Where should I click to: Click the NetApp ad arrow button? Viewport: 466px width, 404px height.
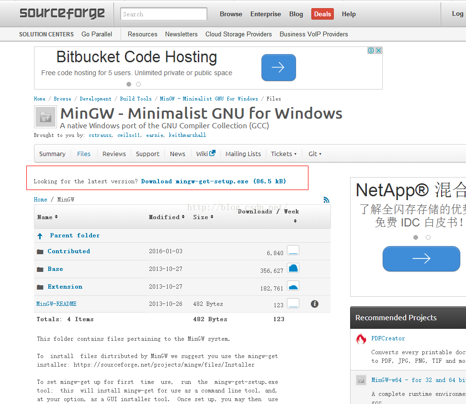[x=421, y=258]
